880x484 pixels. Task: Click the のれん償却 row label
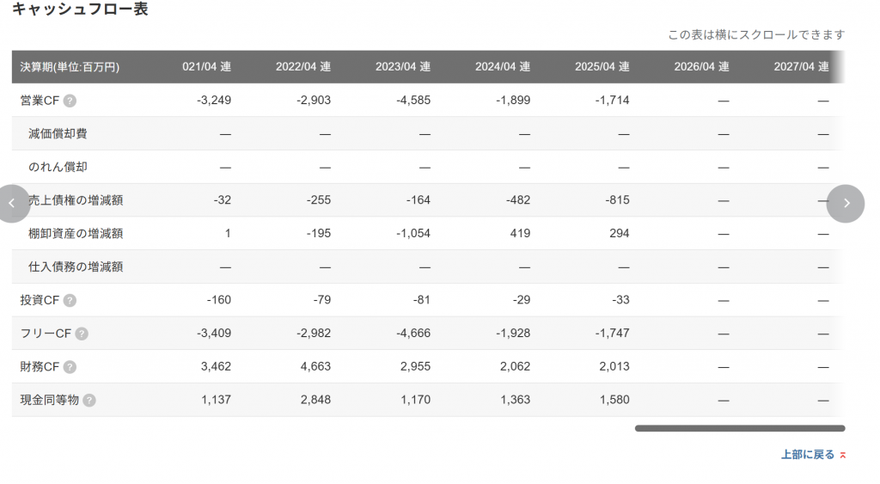point(58,167)
